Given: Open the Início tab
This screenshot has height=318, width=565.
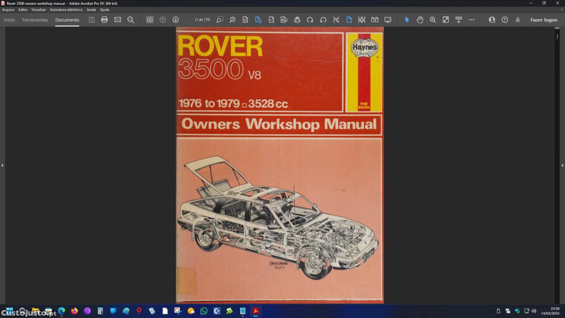Looking at the screenshot, I should tap(9, 20).
